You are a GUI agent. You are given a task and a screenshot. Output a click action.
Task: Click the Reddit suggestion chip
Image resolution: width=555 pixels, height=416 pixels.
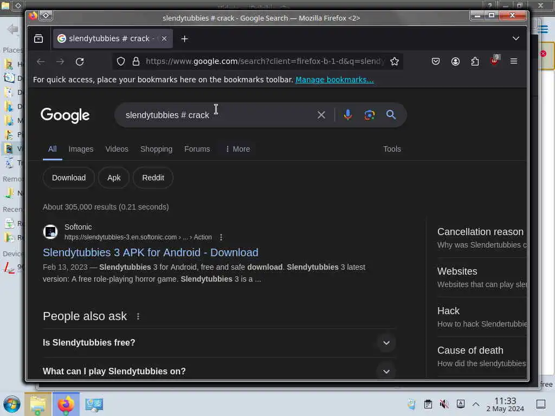point(153,178)
